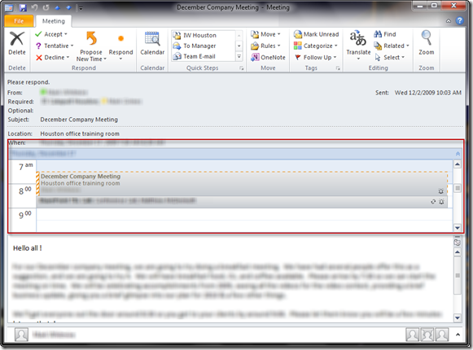Click the sent date 'Wed 12/2/2009 10:03 AM'
This screenshot has width=473, height=350.
(427, 93)
